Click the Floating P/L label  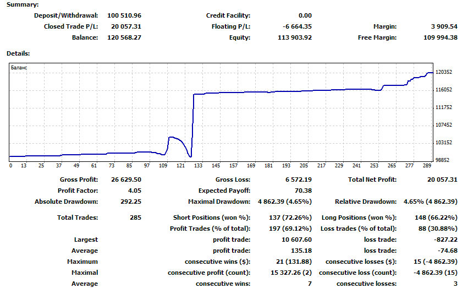[x=231, y=26]
